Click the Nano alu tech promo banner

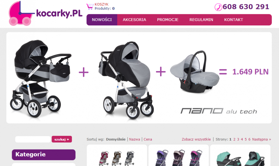[139, 78]
